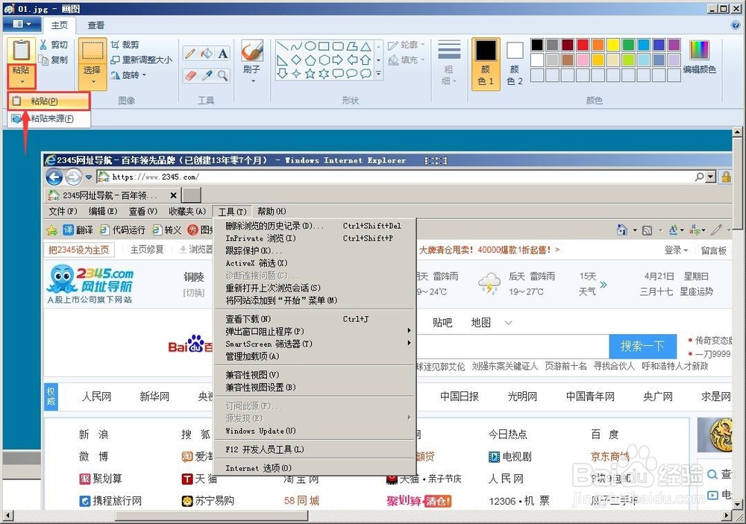
Task: Switch to the 查看 (View) ribbon tab
Action: [97, 25]
